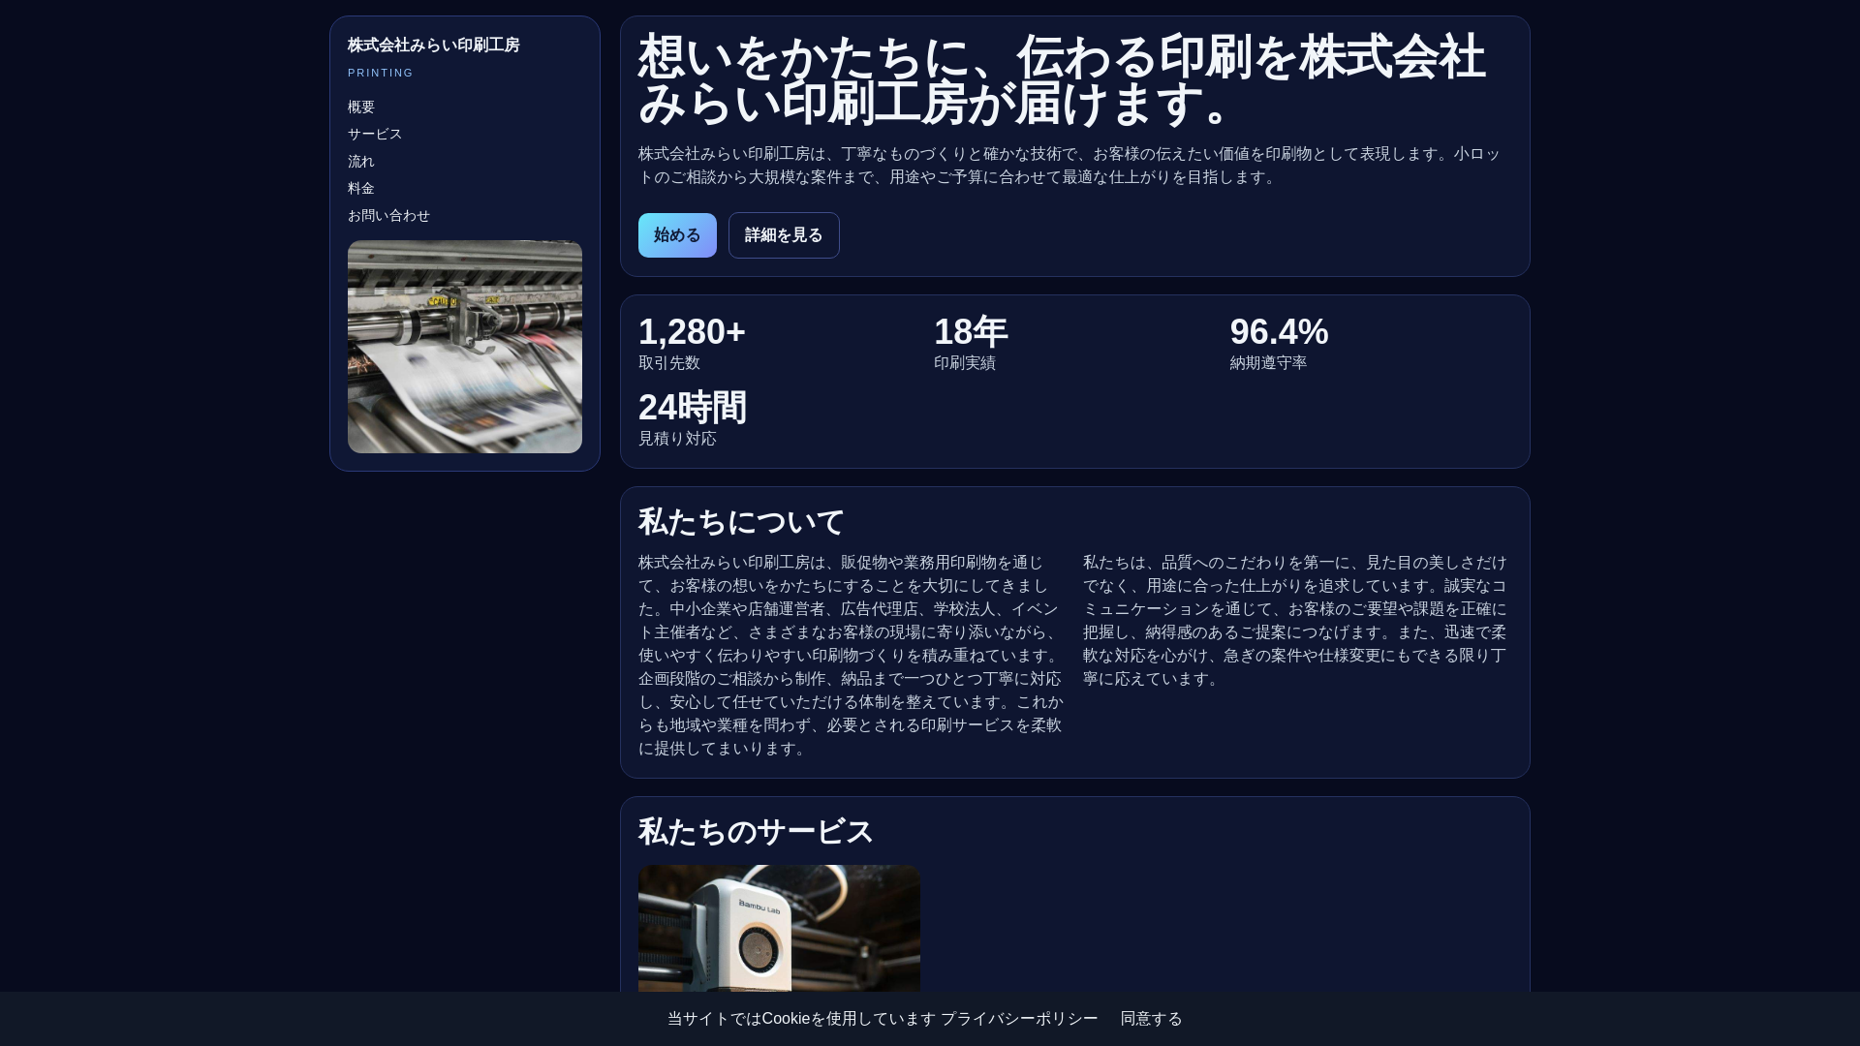Click the about paragraph starting 私たちは、品質へのこだわり
1860x1046 pixels.
(x=1296, y=621)
